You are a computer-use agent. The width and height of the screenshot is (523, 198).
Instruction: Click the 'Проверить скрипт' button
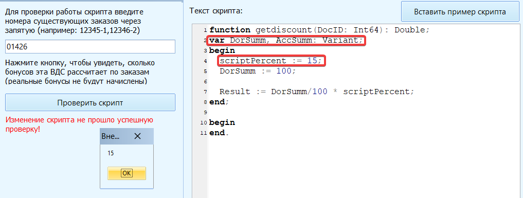[x=90, y=103]
